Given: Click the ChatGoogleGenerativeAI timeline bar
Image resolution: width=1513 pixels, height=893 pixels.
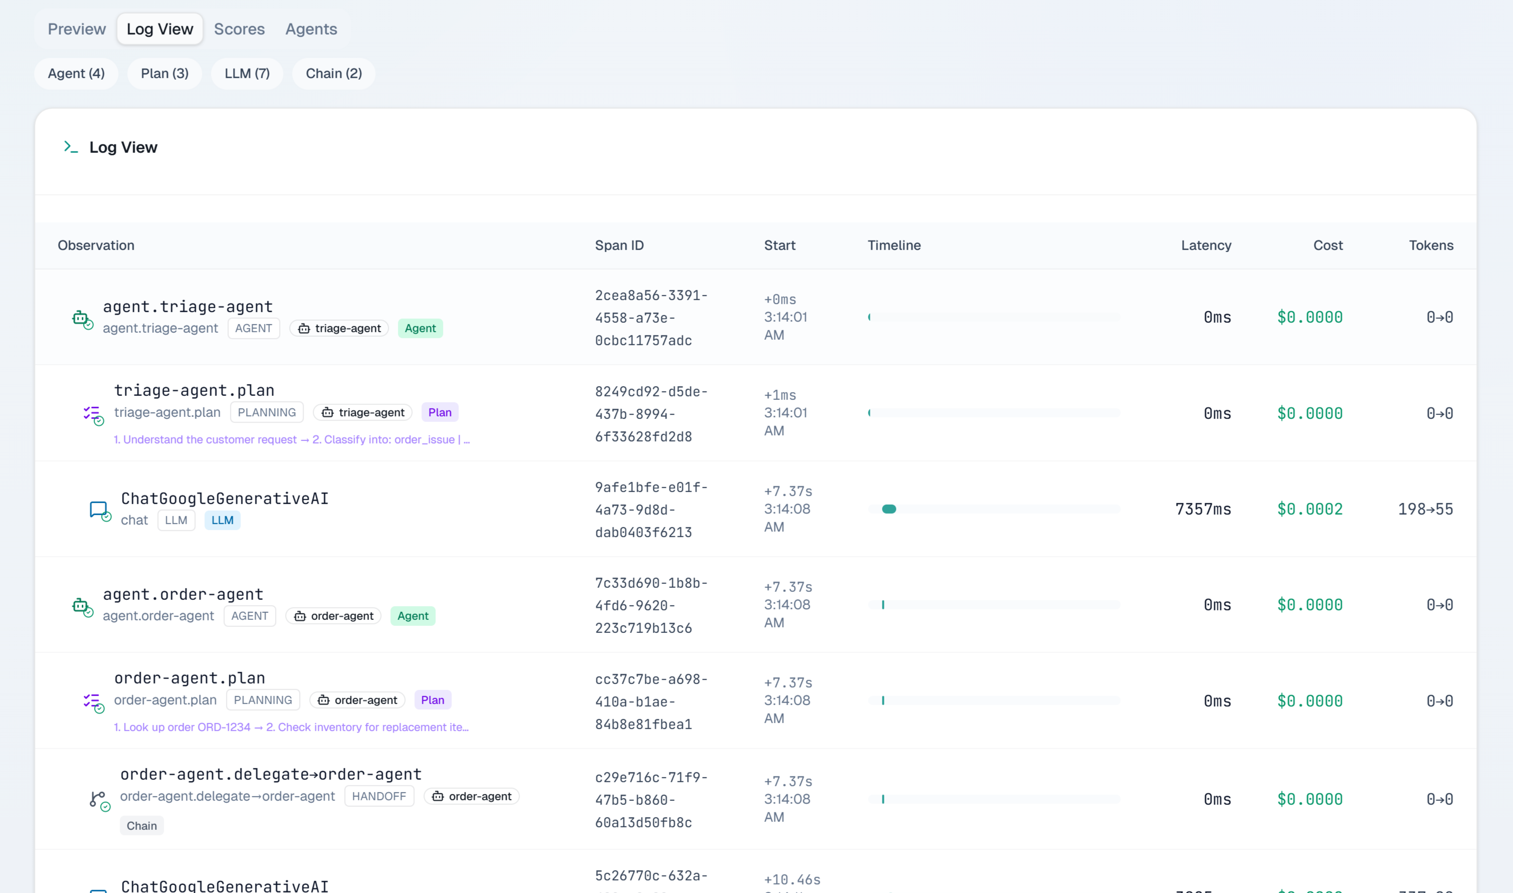Looking at the screenshot, I should click(x=889, y=510).
